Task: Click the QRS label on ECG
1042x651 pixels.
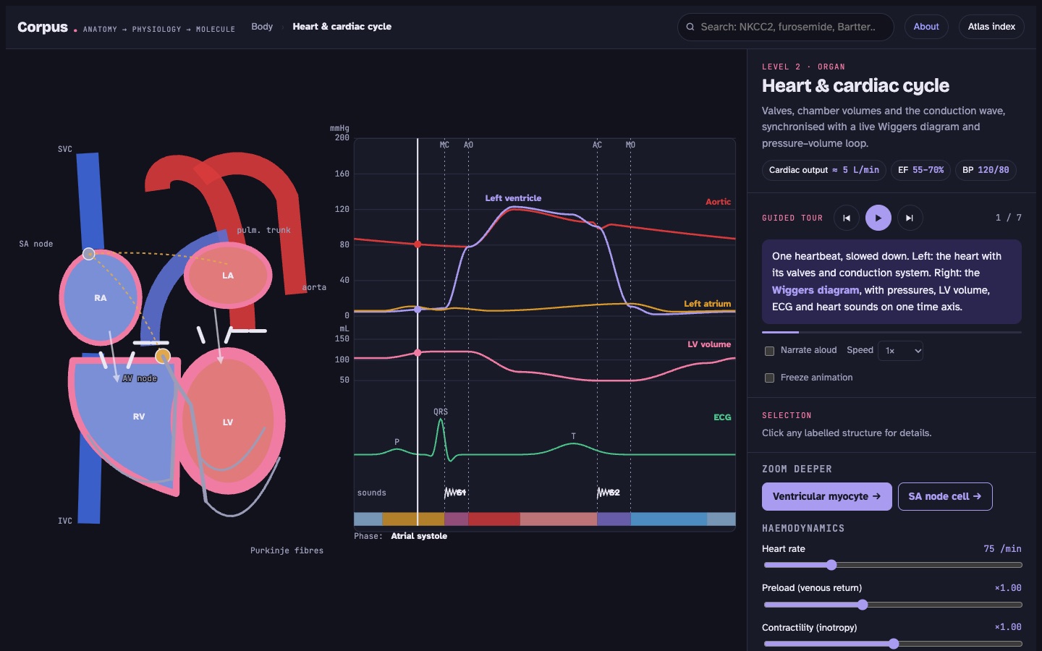Action: click(x=441, y=412)
